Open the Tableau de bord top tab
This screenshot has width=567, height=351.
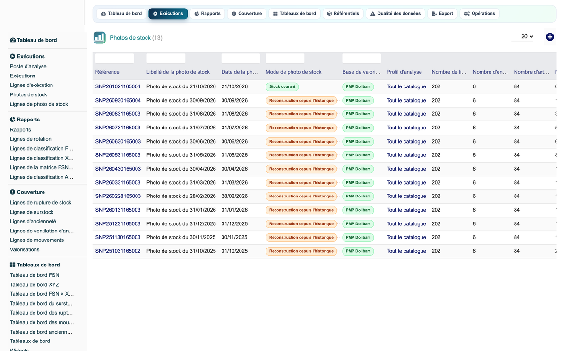pos(121,14)
